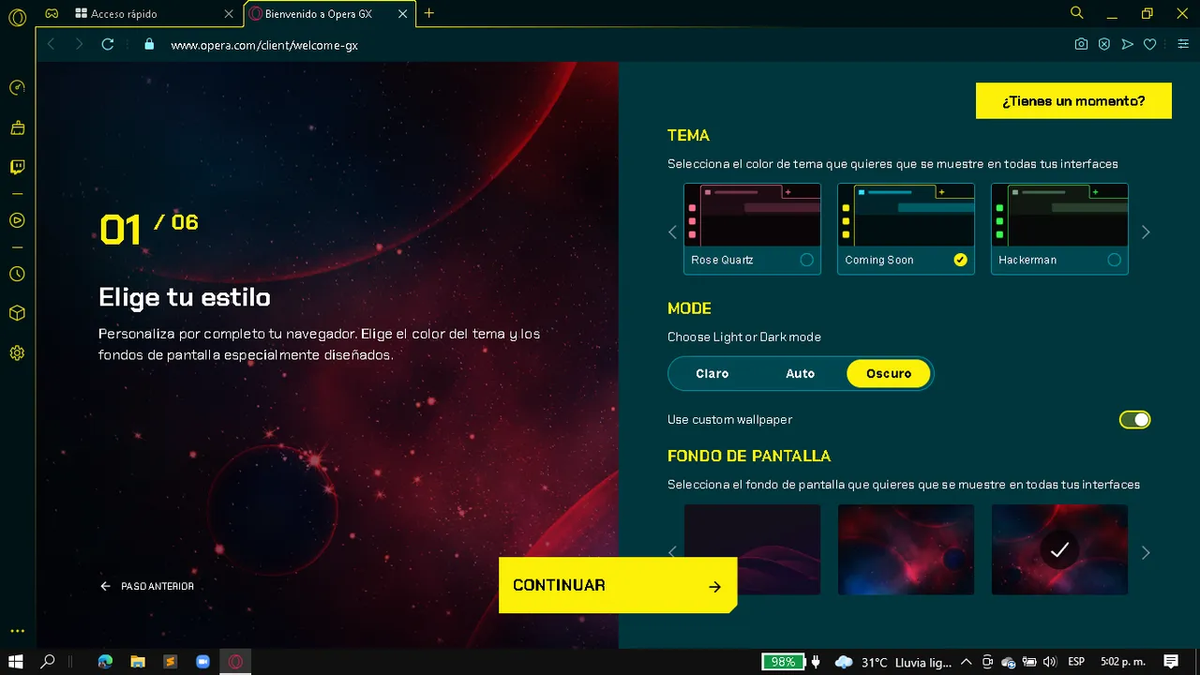
Task: Add page to bookmarks heart icon
Action: 1149,44
